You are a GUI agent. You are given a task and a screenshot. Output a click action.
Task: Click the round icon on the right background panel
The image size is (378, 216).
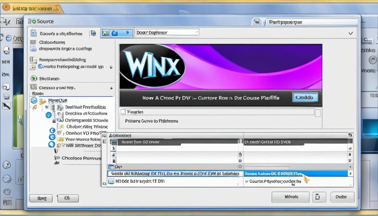click(x=373, y=60)
